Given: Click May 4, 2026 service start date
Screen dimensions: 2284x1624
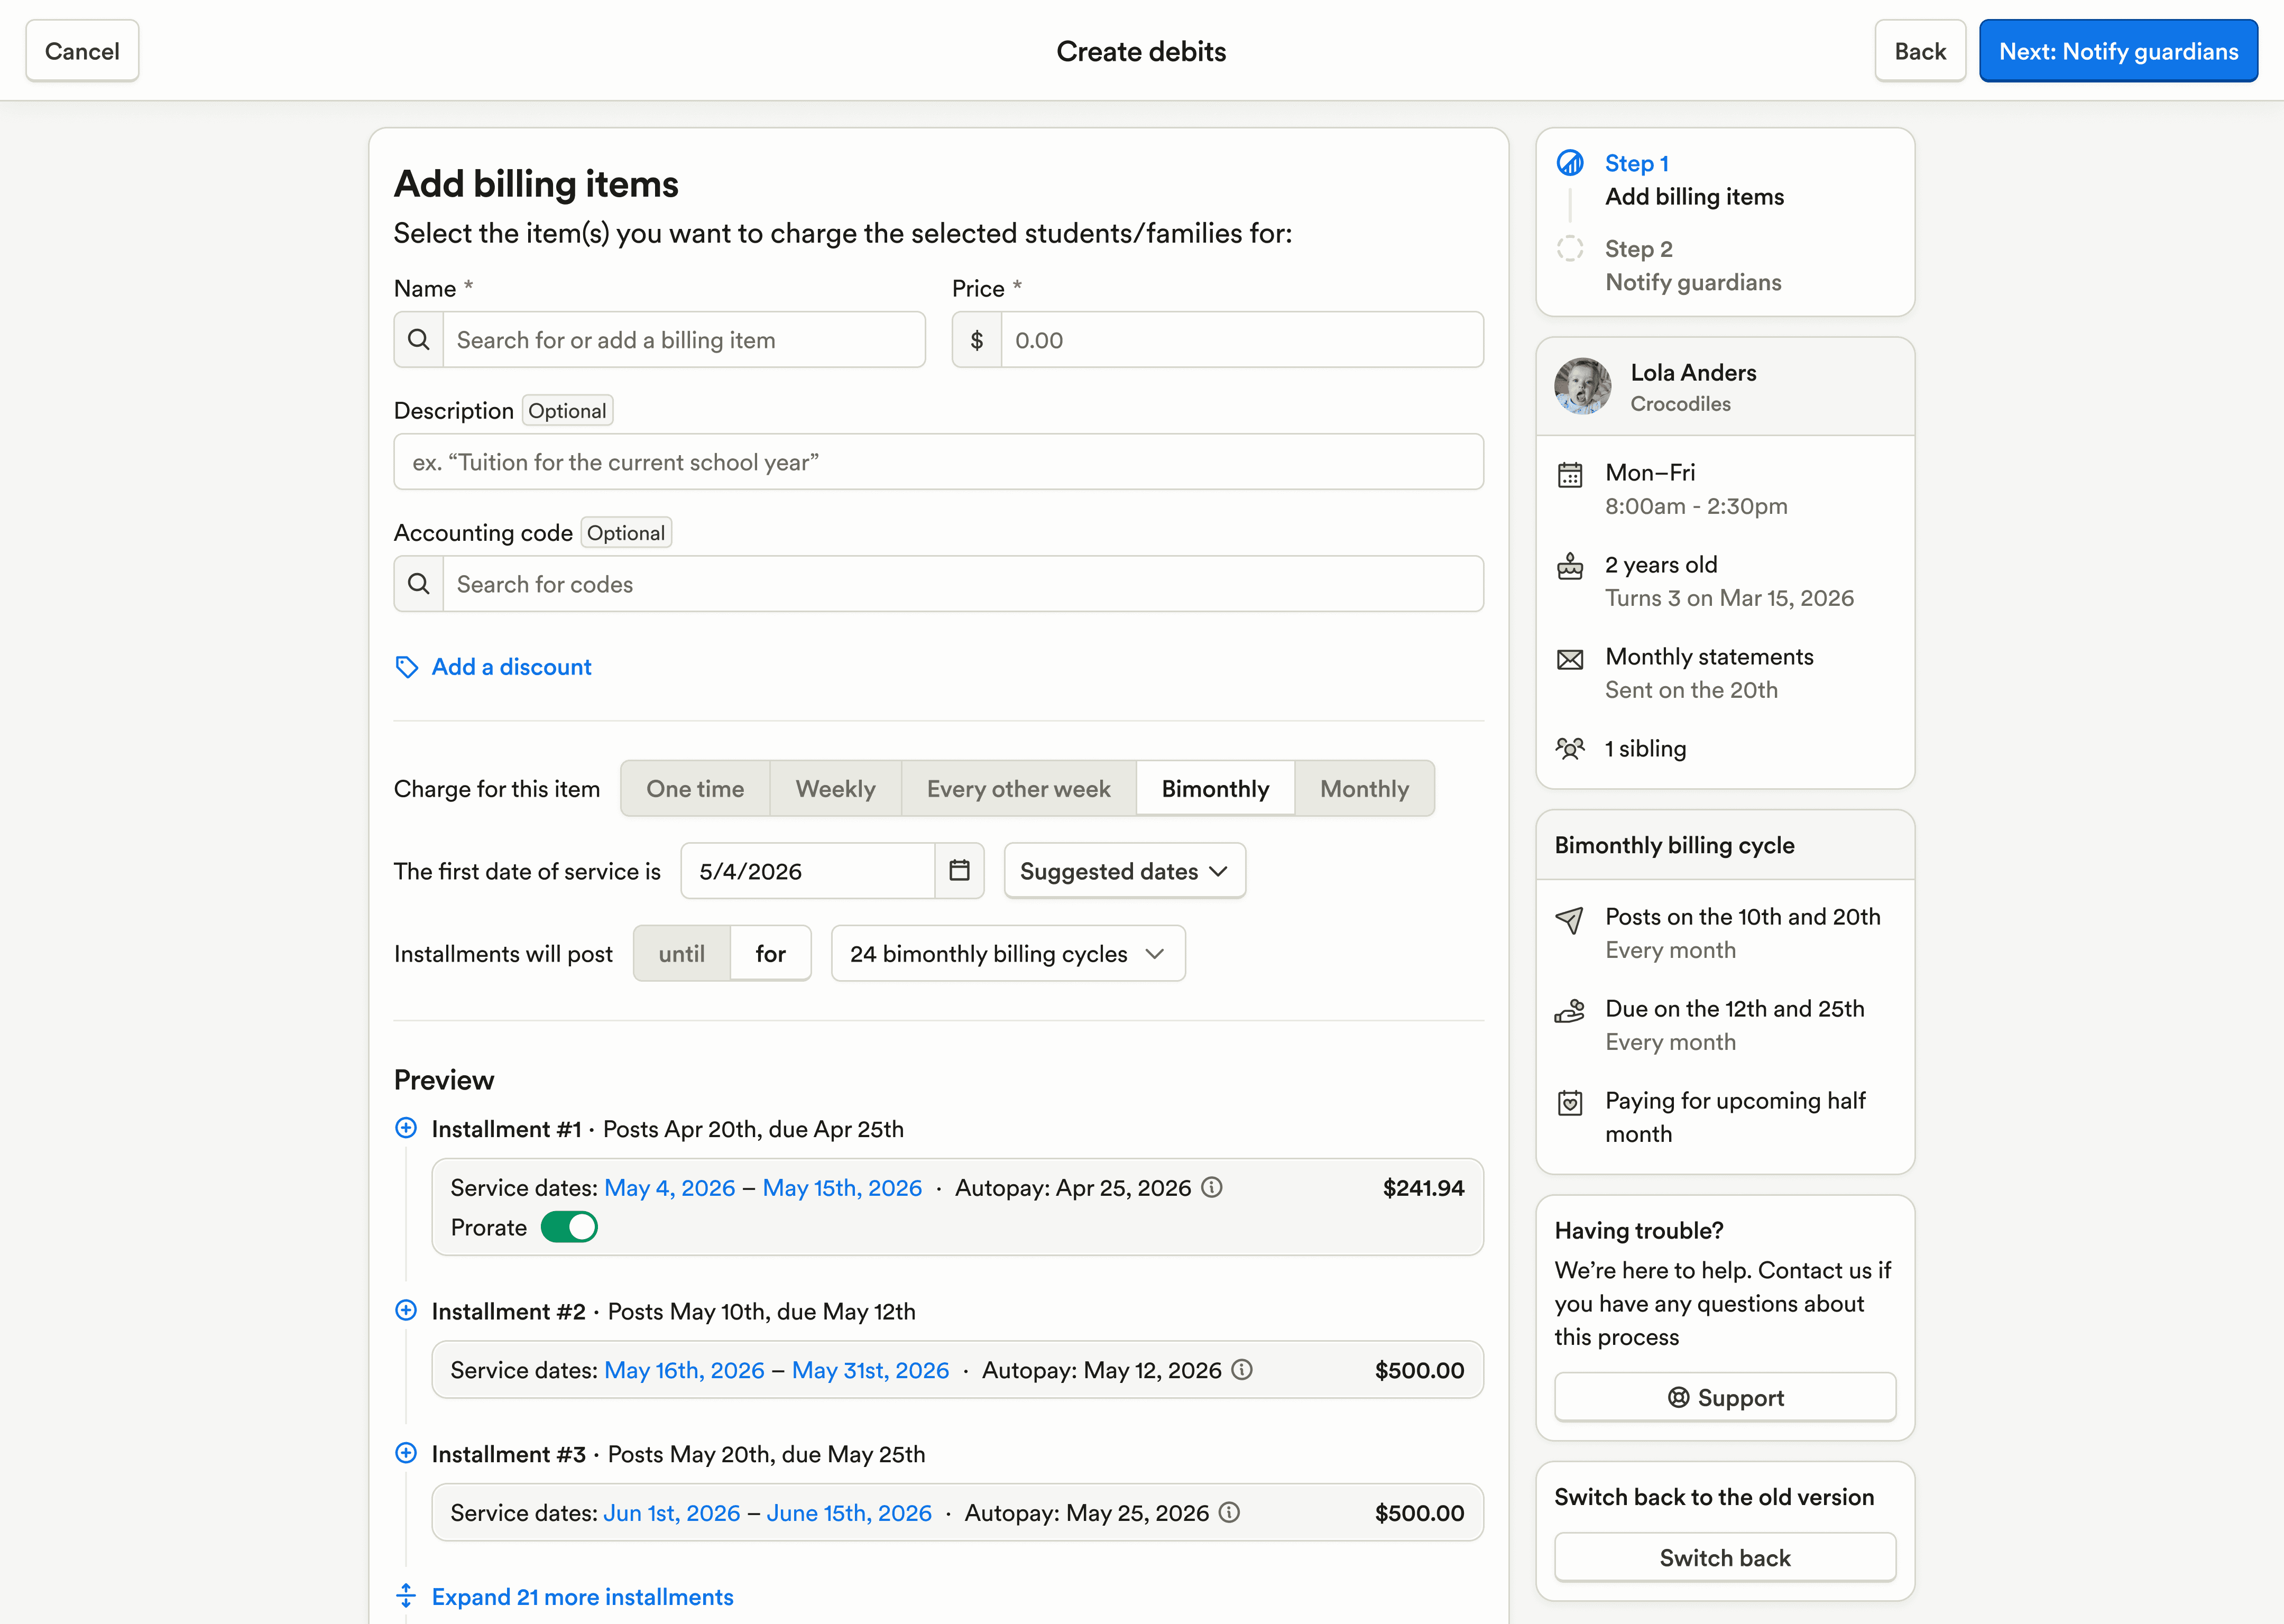Looking at the screenshot, I should (669, 1187).
